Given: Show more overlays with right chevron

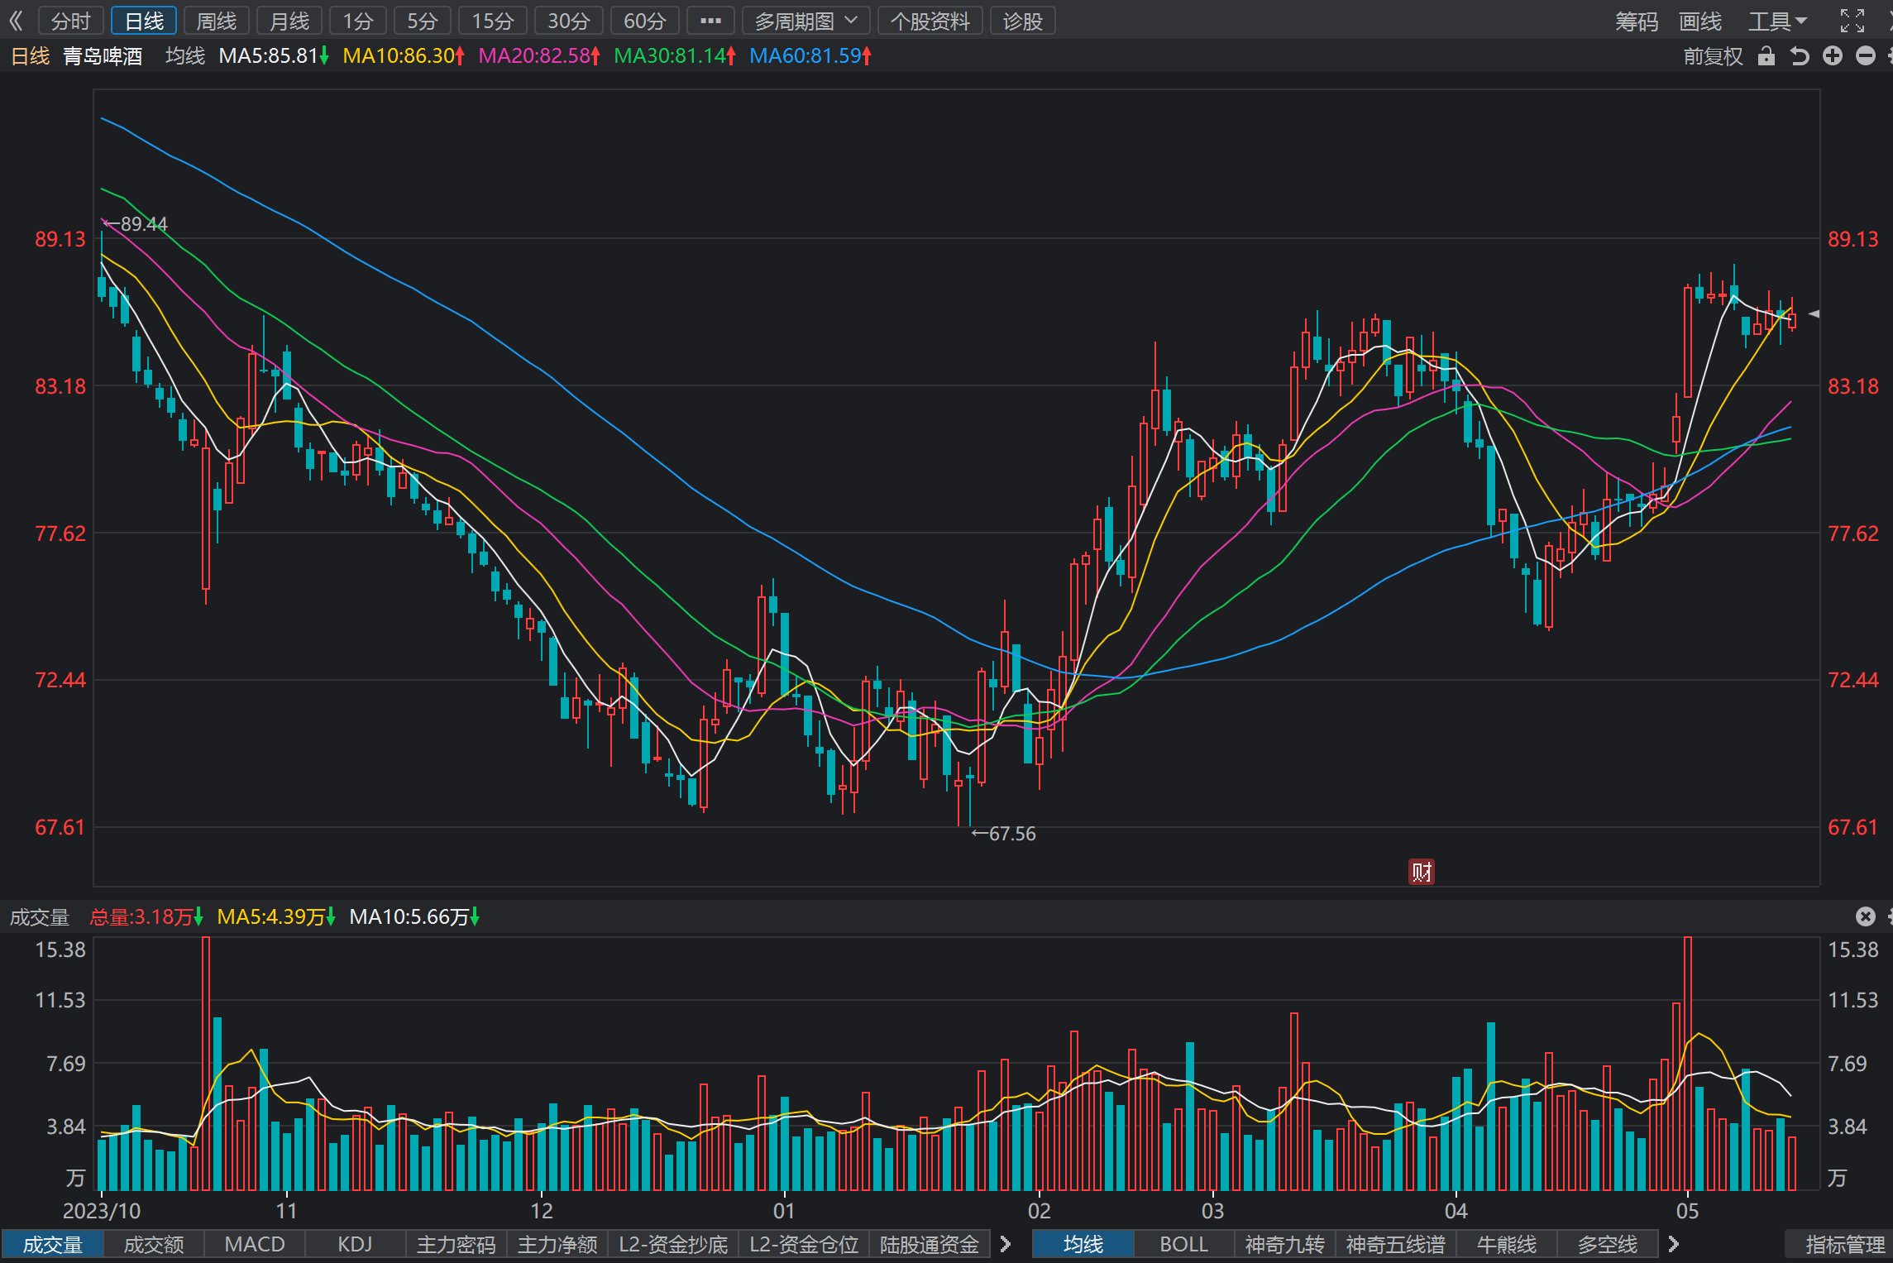Looking at the screenshot, I should point(1674,1245).
